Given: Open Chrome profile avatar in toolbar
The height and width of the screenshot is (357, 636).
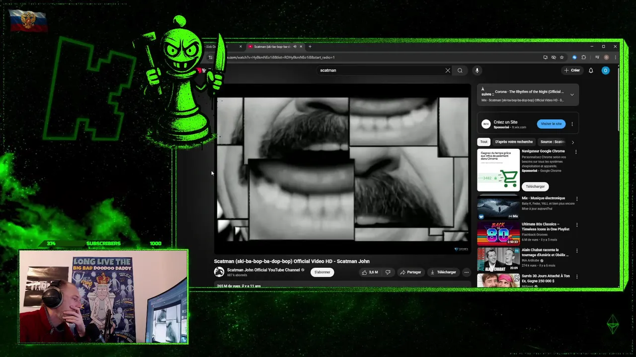Looking at the screenshot, I should click(606, 57).
